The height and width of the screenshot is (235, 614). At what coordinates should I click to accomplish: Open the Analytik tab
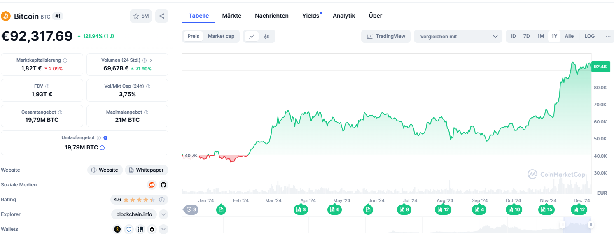click(x=344, y=16)
